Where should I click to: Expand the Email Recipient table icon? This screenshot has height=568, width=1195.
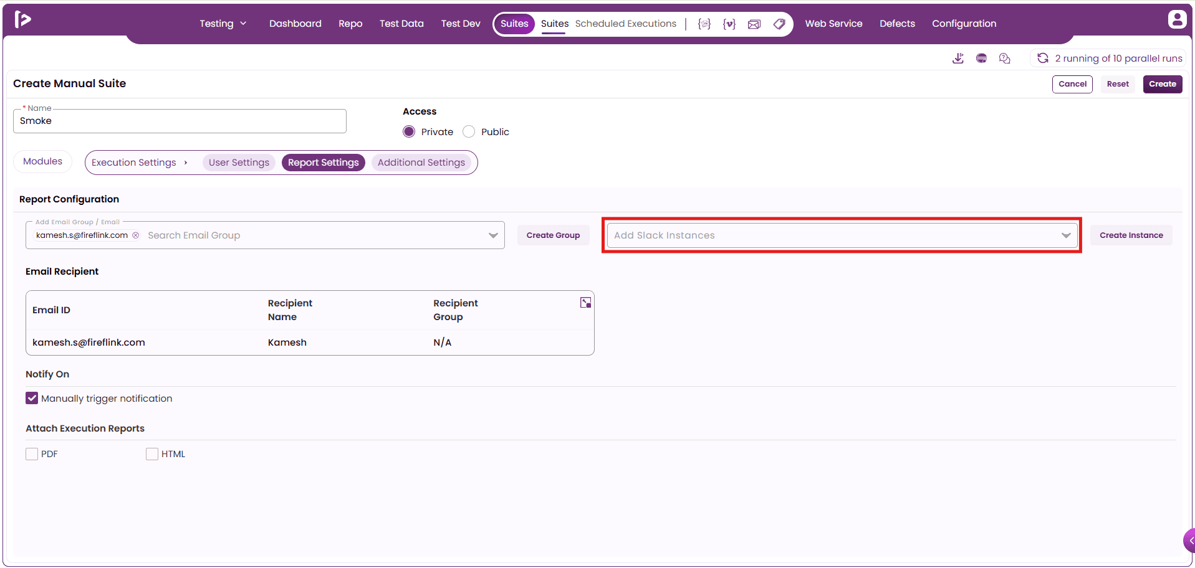coord(585,303)
